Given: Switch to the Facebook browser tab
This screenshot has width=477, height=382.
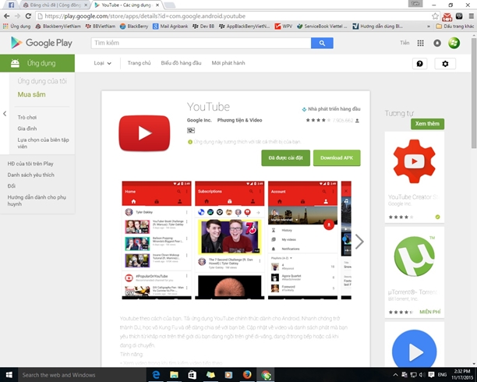Looking at the screenshot, I should point(11,5).
